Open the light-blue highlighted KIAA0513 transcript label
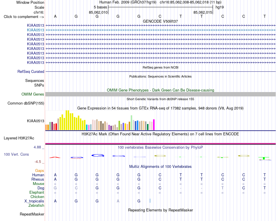Viewport: 276px width, 221px height. click(x=35, y=30)
